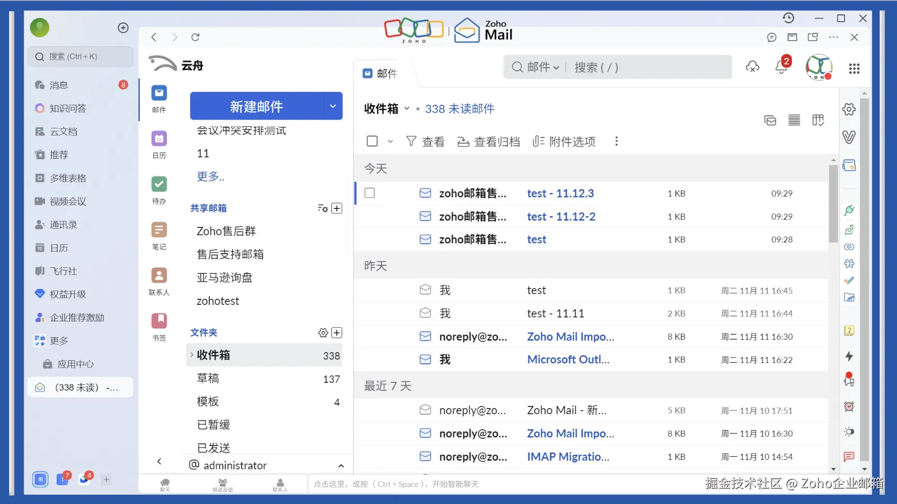Switch to compact list view icon

[794, 120]
